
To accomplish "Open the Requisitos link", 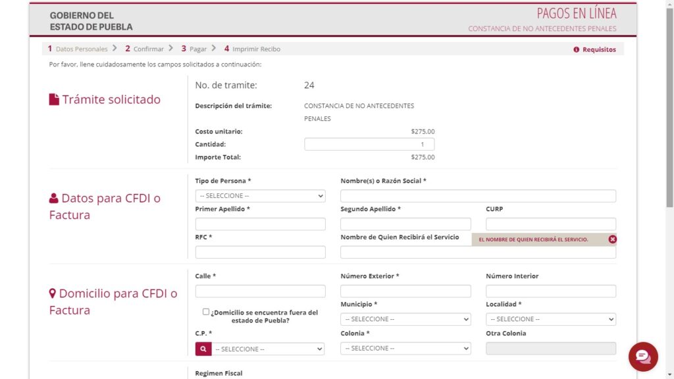I will [598, 49].
